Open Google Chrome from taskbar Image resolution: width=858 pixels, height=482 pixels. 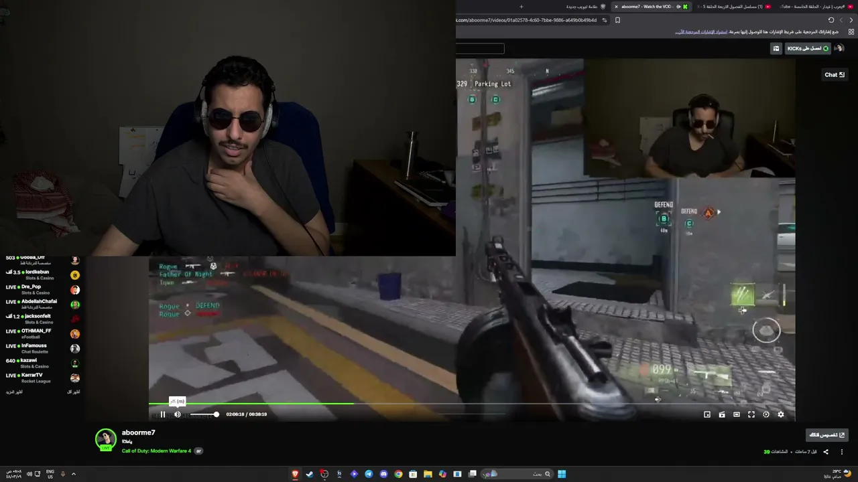coord(398,474)
